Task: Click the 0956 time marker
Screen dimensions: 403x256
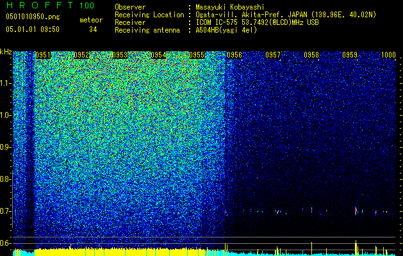Action: [234, 55]
